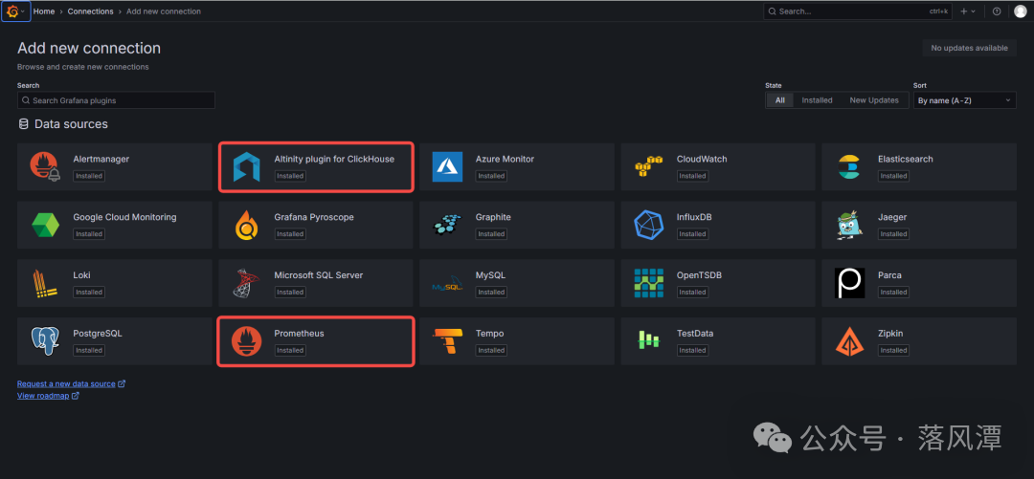Click the Tempo logo icon
The width and height of the screenshot is (1034, 479).
(448, 341)
